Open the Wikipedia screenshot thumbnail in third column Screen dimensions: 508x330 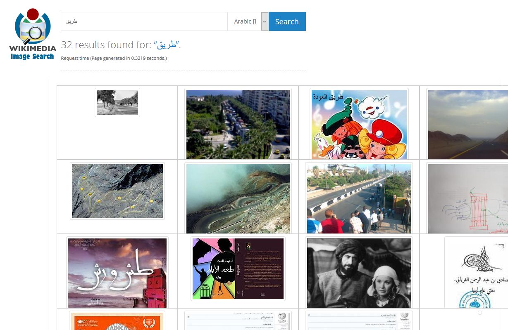(359, 321)
